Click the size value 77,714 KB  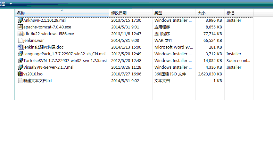tap(212, 34)
